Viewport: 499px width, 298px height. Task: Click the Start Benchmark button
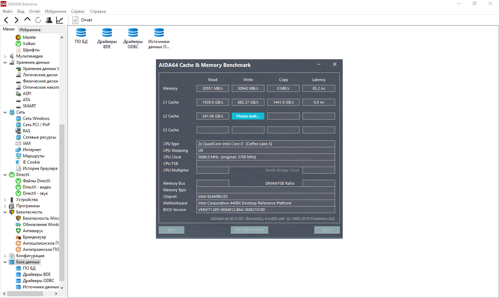pyautogui.click(x=249, y=230)
